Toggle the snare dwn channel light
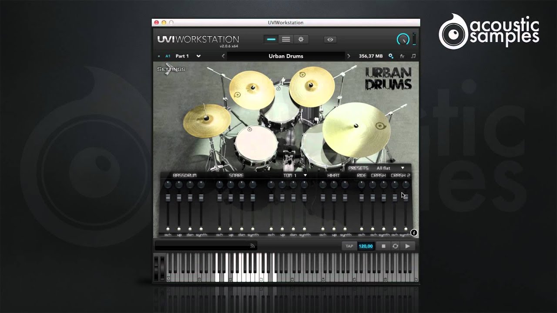 (x=242, y=229)
